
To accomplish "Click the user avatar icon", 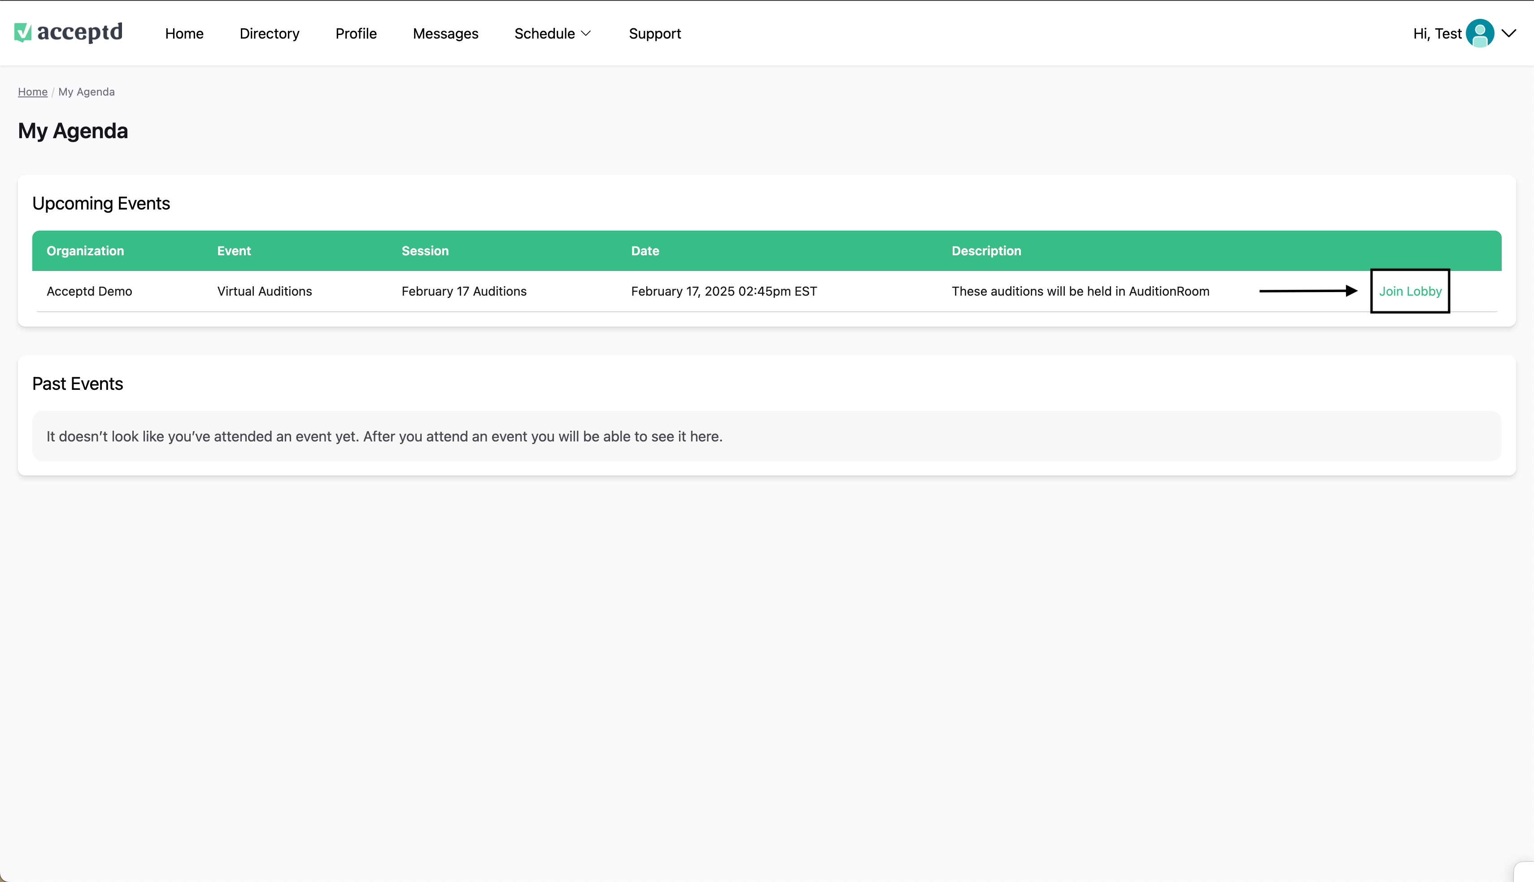I will 1479,33.
